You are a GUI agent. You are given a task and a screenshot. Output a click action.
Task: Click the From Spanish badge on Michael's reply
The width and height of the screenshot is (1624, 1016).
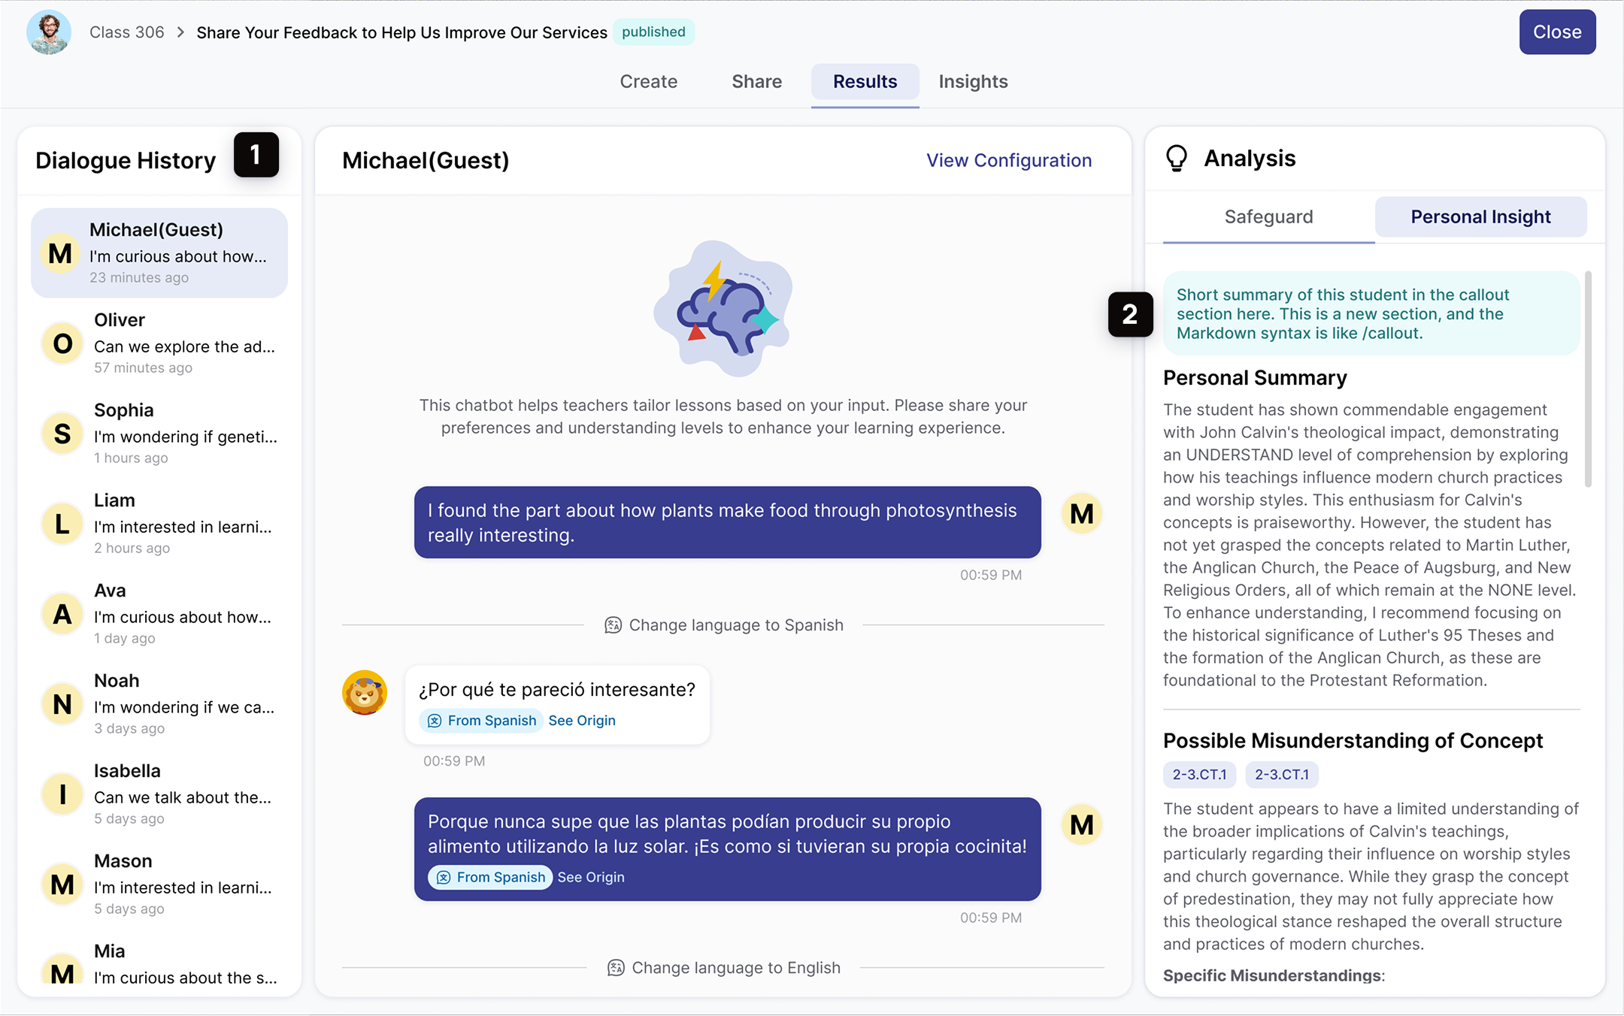pyautogui.click(x=490, y=877)
